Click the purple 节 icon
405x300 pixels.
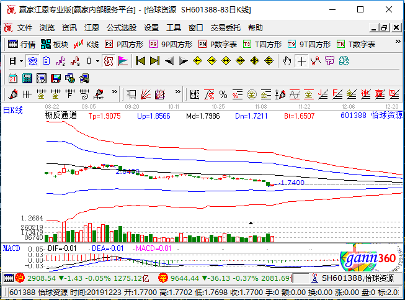pos(329,61)
